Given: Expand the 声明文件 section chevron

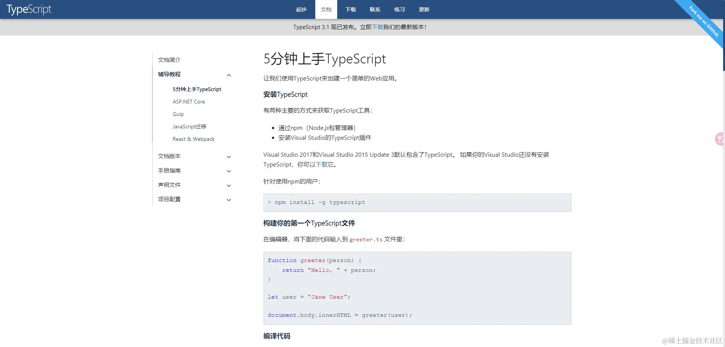Looking at the screenshot, I should pos(229,185).
